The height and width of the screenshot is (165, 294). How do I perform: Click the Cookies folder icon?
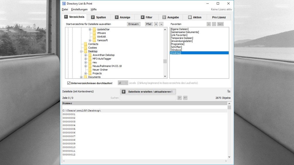point(86,48)
